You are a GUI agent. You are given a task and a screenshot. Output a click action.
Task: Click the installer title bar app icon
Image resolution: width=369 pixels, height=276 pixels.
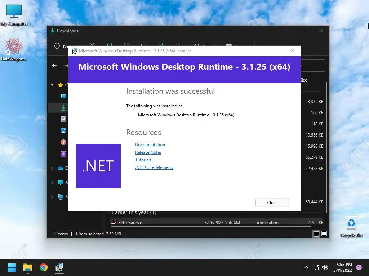click(x=74, y=51)
